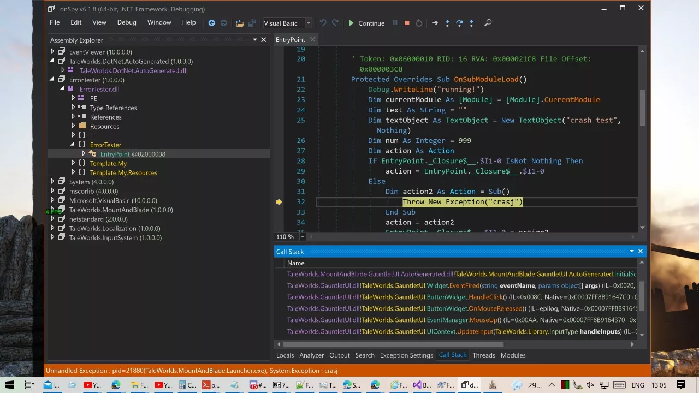Open the Windows Start menu
Viewport: 699px width, 393px height.
click(10, 385)
